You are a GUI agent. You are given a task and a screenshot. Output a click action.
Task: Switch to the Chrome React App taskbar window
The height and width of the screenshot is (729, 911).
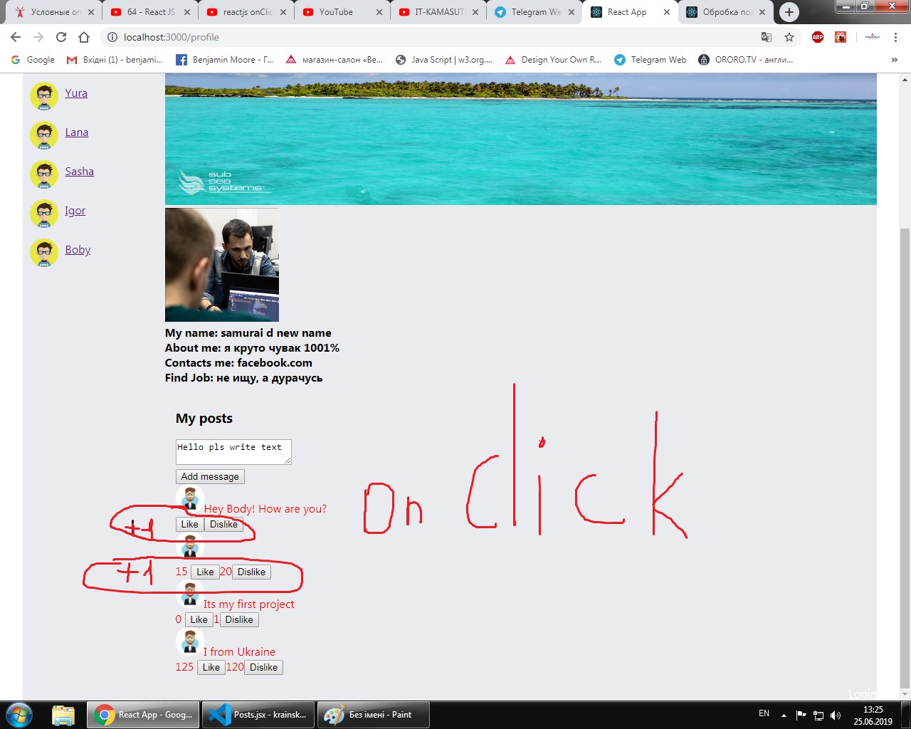pos(143,715)
